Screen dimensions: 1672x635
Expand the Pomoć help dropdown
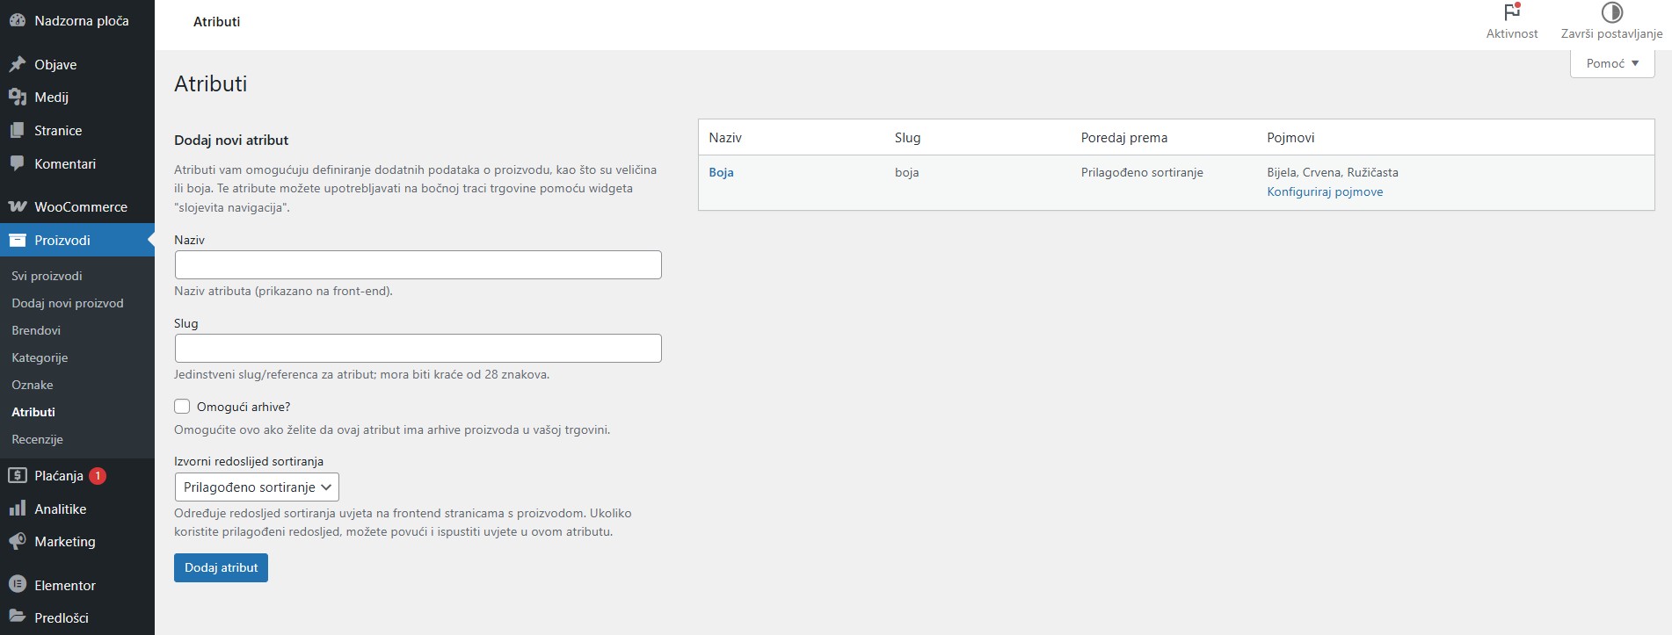(x=1611, y=63)
